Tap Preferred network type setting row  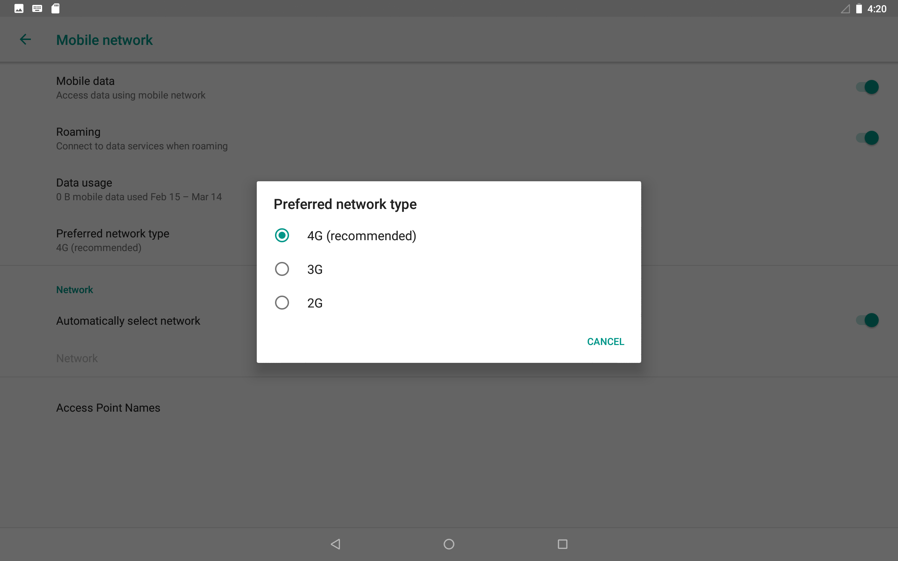[x=113, y=240]
